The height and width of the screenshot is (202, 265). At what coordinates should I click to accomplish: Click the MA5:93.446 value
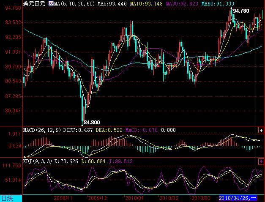[112, 3]
